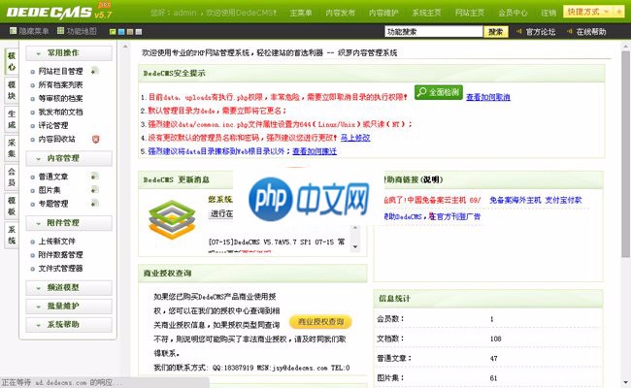Click the main page vertical scrollbar

625,153
